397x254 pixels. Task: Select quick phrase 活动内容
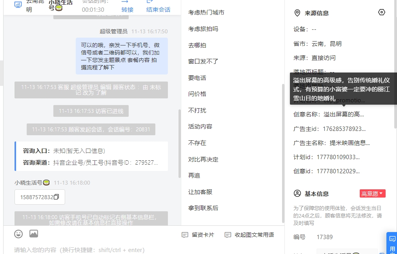(x=200, y=127)
